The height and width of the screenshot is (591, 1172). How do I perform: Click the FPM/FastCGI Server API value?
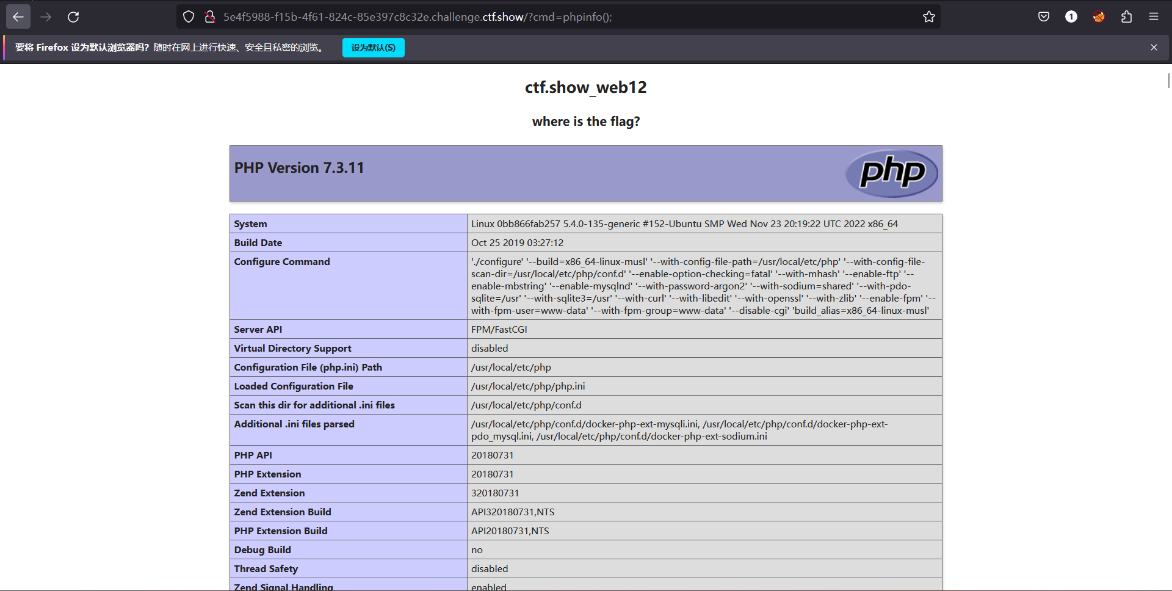pos(499,330)
